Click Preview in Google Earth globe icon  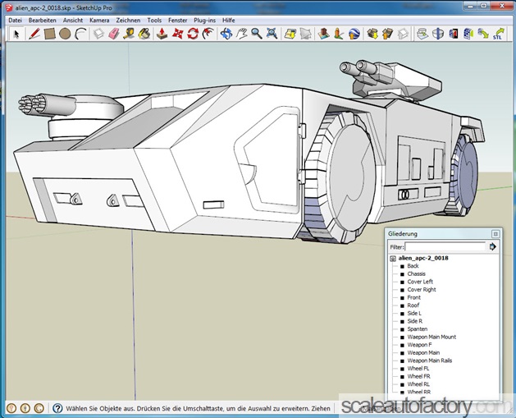point(354,34)
